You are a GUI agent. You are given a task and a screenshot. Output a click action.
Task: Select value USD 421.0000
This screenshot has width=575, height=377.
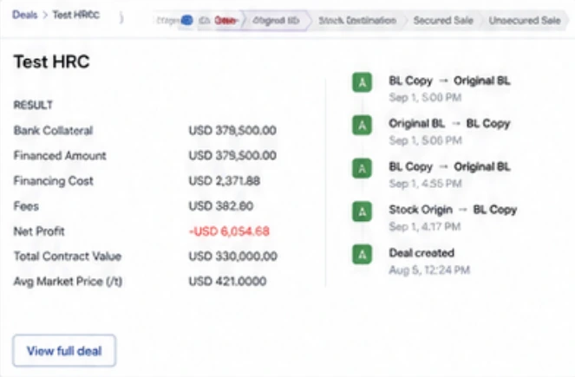[x=227, y=282]
